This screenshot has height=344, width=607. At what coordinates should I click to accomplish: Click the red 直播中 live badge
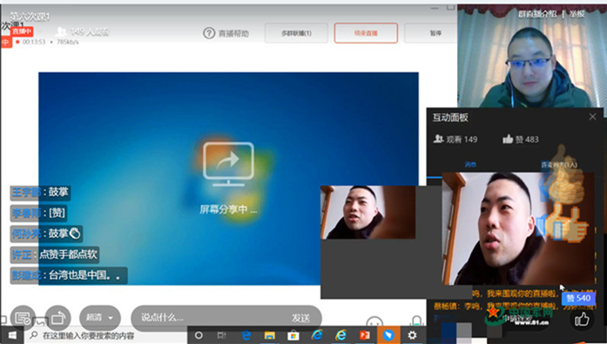[22, 31]
